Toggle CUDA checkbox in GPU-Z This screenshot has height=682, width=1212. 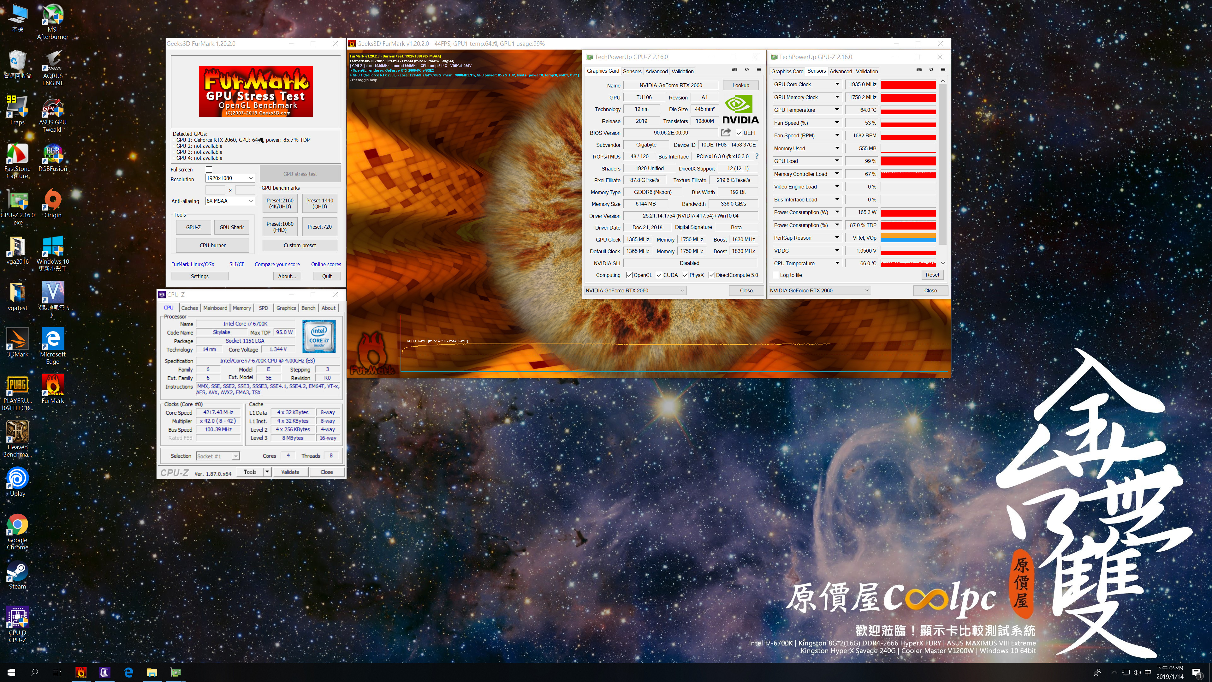(659, 275)
